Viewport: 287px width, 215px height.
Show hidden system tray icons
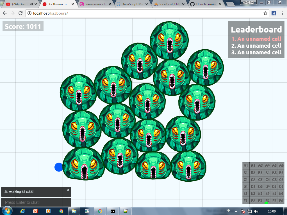tap(236, 211)
